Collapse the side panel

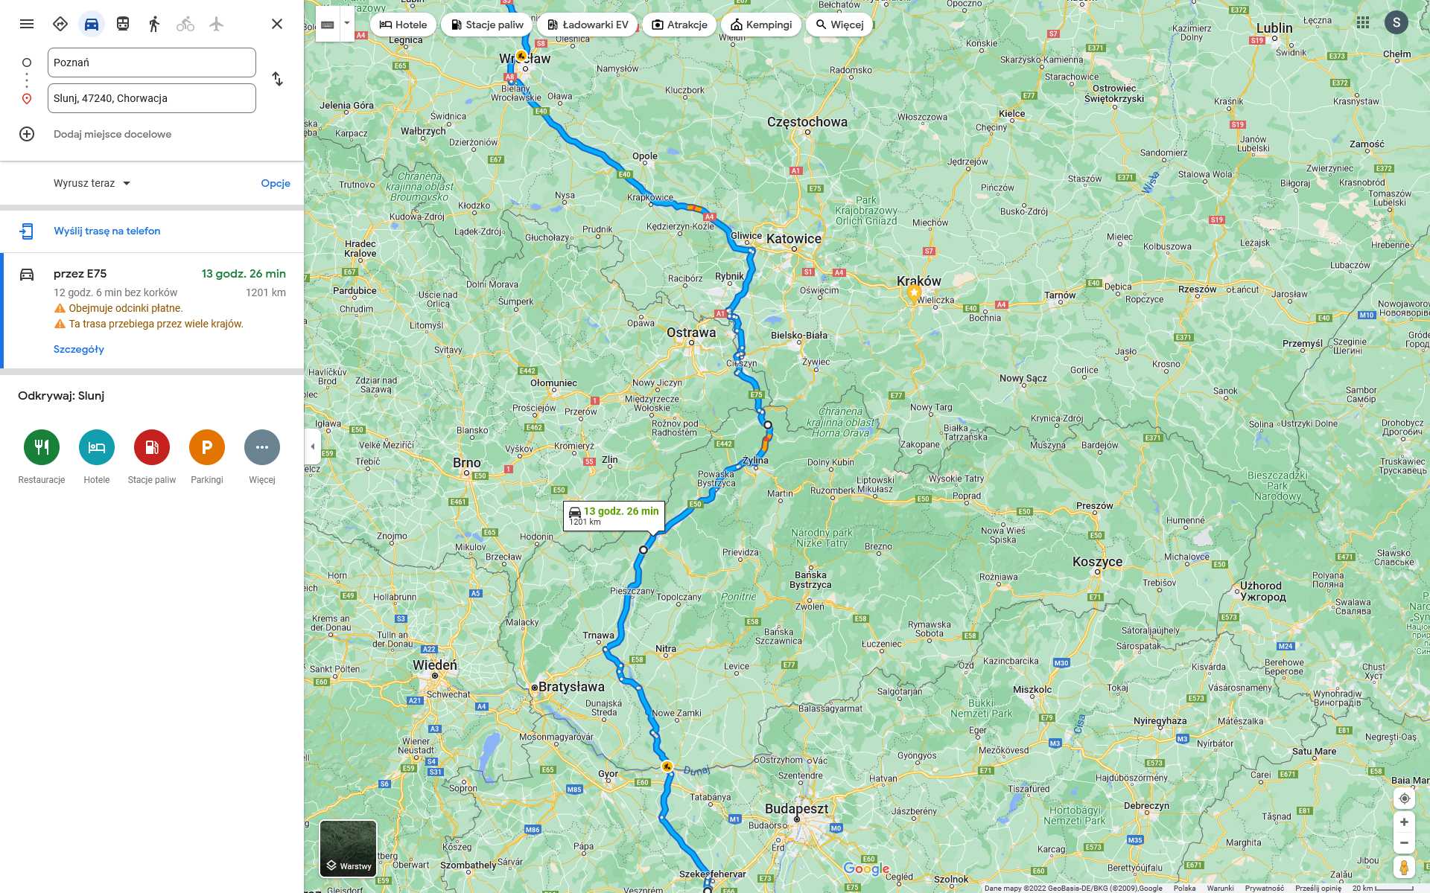point(312,446)
